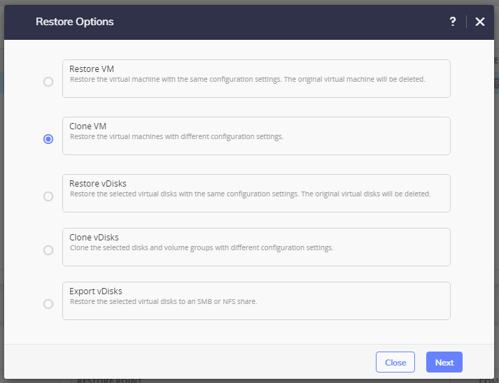
Task: Click the Restore Options dialog title
Action: point(75,22)
